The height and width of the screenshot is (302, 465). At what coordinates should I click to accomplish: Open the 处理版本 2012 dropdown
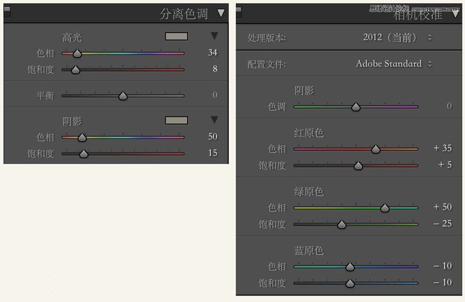(x=397, y=38)
